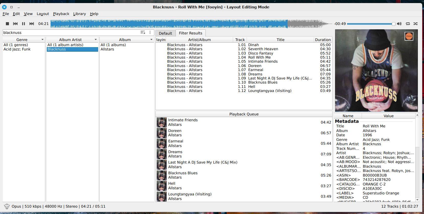This screenshot has height=214, width=424.
Task: Skip to the previous track
Action: [x=15, y=24]
